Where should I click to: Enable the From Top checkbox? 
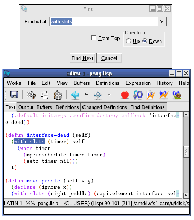tap(94, 38)
